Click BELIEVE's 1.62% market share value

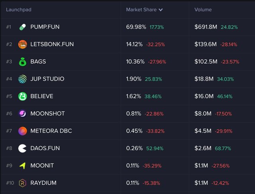(x=133, y=96)
